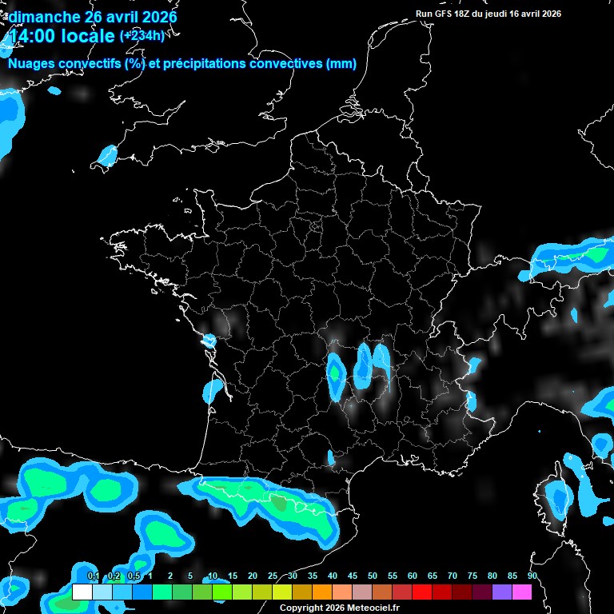Select the '14:00 locale' time label
Viewport: 614px width, 614px height.
[61, 36]
